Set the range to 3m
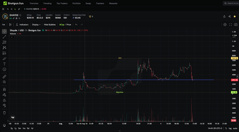The width and height of the screenshot is (239, 132). click(x=19, y=128)
